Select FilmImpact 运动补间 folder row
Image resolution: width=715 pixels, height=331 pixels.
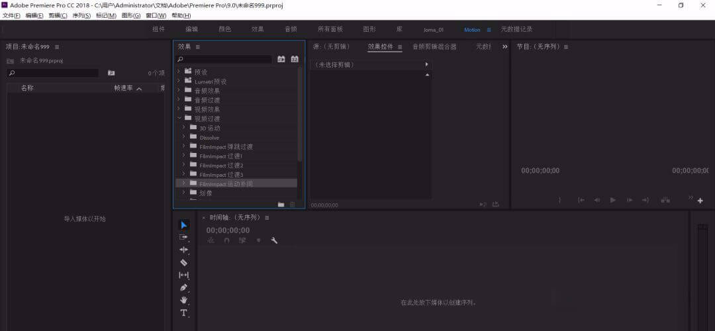click(236, 183)
